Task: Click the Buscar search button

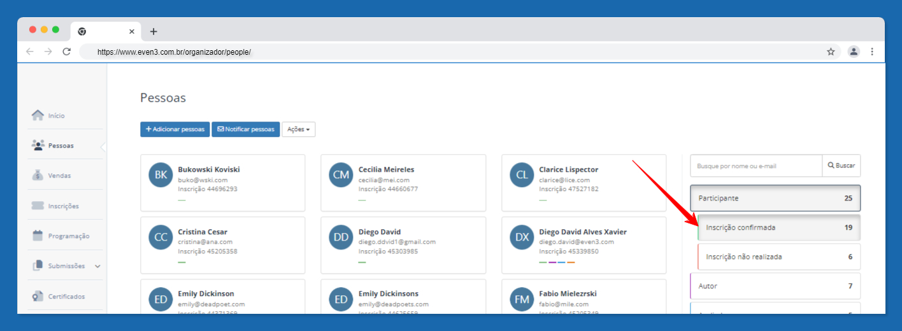Action: click(841, 165)
